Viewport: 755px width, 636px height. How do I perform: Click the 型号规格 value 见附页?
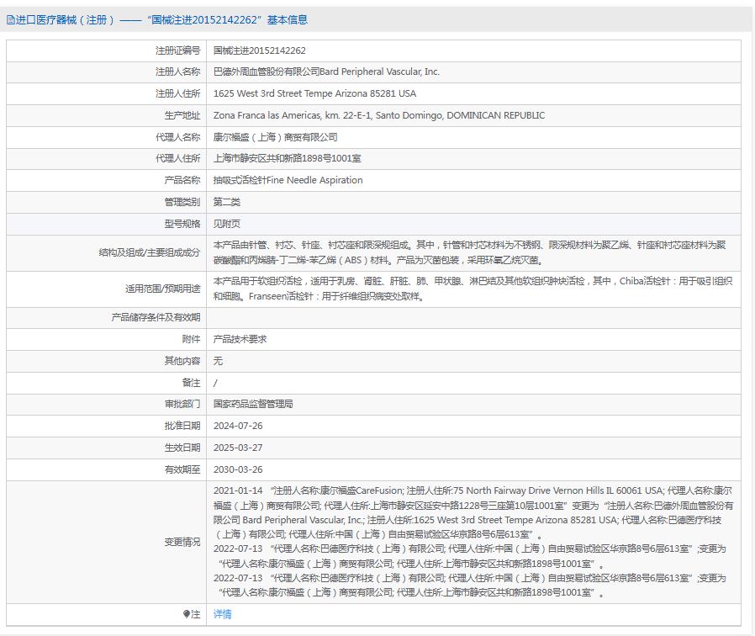[226, 224]
